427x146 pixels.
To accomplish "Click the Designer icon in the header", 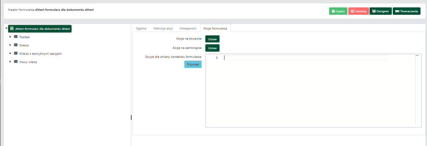I will [x=374, y=11].
